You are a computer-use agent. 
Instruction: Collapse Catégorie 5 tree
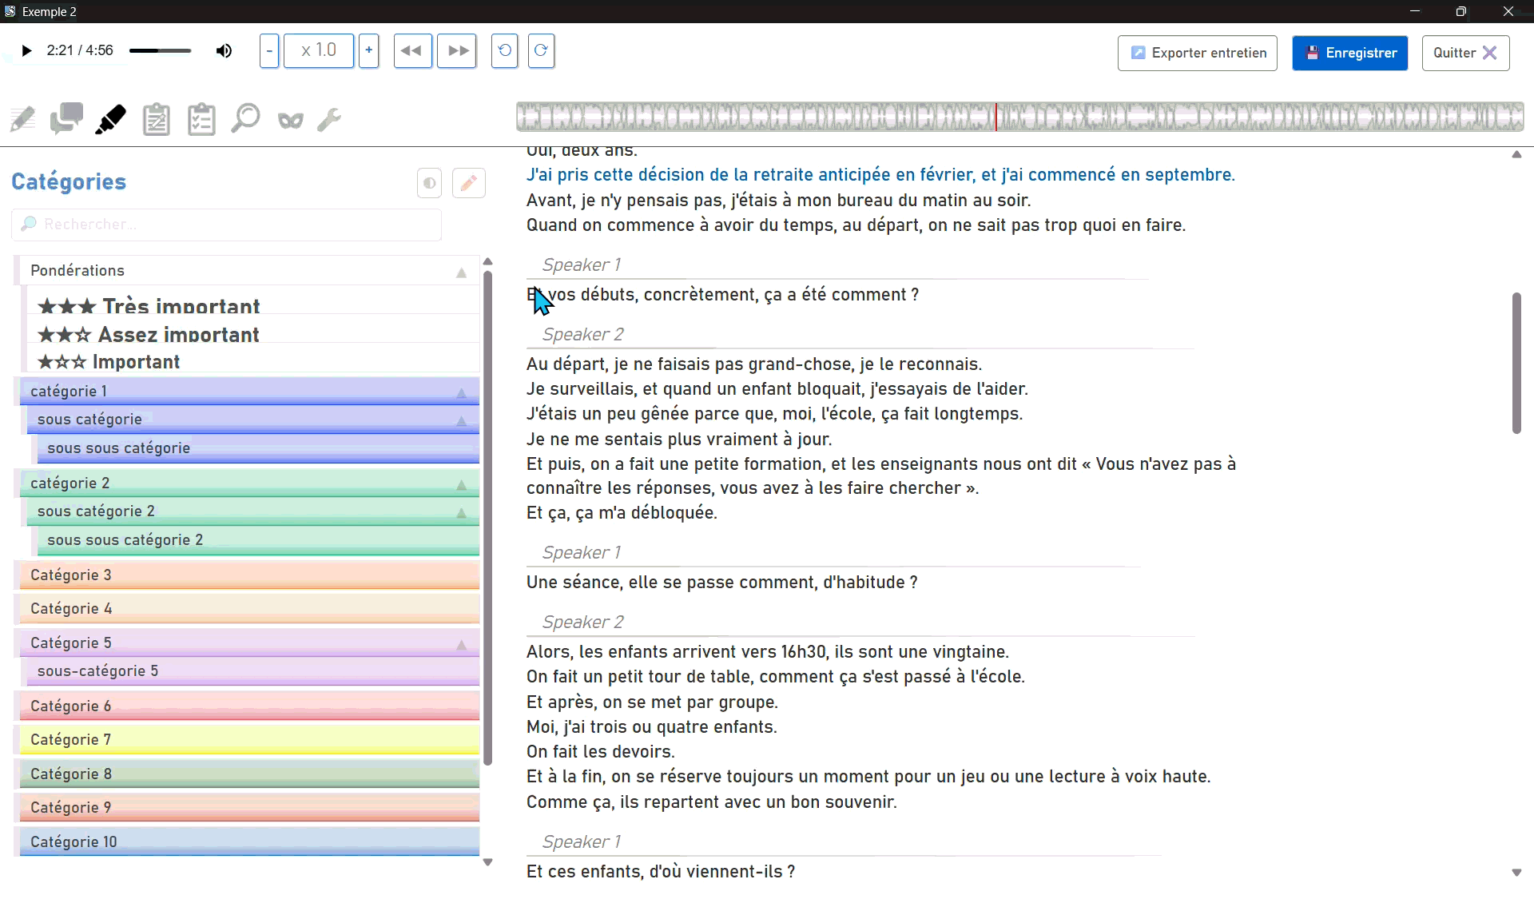tap(461, 645)
